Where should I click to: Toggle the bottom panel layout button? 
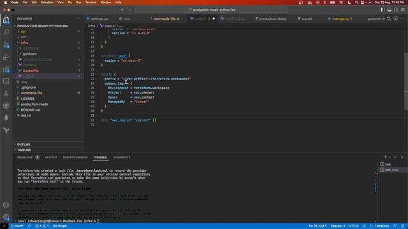point(390,10)
